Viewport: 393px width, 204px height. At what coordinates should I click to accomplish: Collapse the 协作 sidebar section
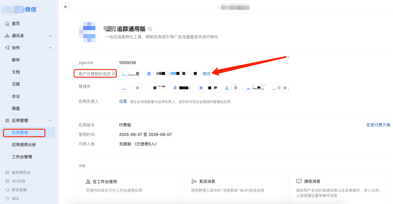[50, 48]
